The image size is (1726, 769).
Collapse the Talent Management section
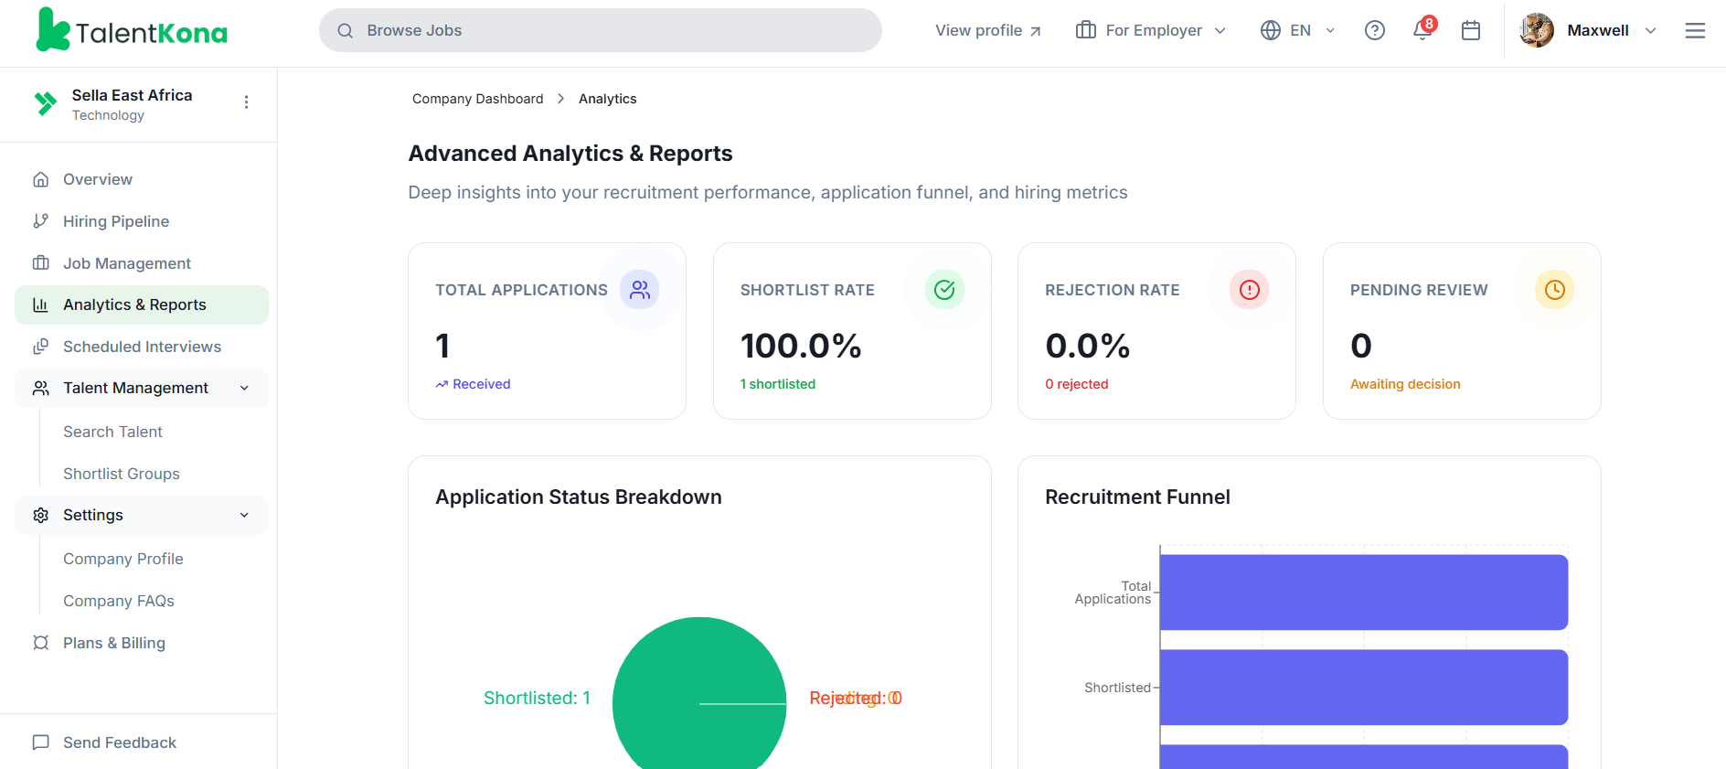coord(244,389)
